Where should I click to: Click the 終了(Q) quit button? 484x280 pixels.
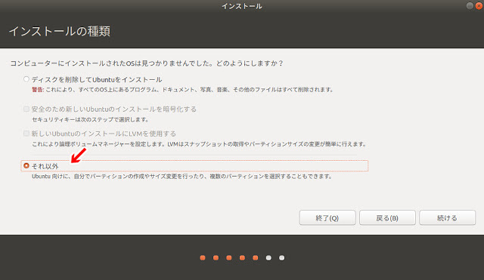coord(327,218)
